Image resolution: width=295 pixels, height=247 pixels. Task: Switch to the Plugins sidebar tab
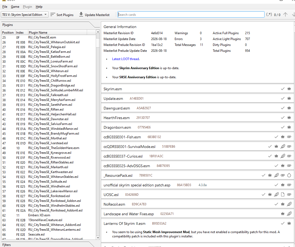pos(7,25)
